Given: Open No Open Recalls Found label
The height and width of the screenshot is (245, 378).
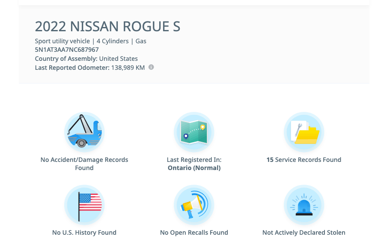Looking at the screenshot, I should pyautogui.click(x=194, y=233).
